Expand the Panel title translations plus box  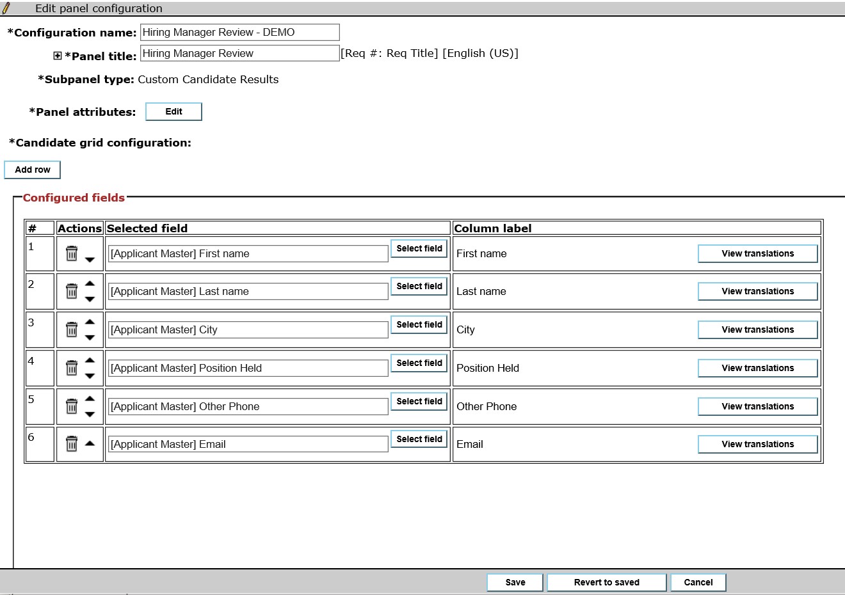[58, 56]
